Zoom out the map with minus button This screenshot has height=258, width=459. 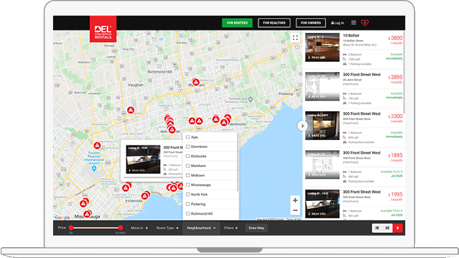(x=295, y=210)
